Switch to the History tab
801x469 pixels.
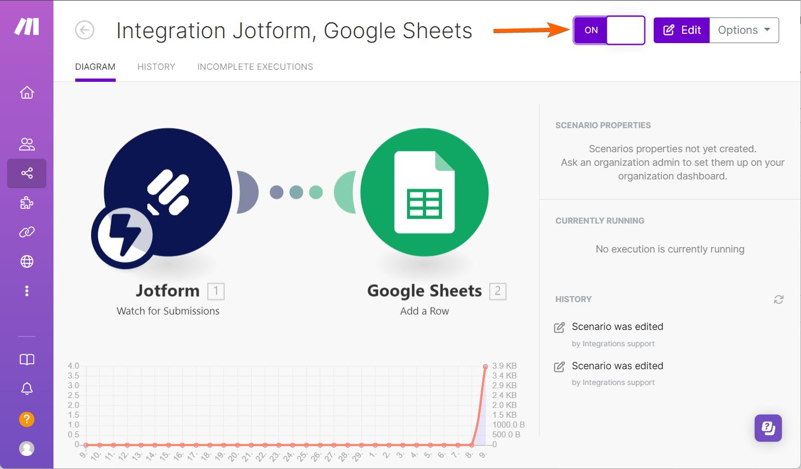click(x=156, y=67)
